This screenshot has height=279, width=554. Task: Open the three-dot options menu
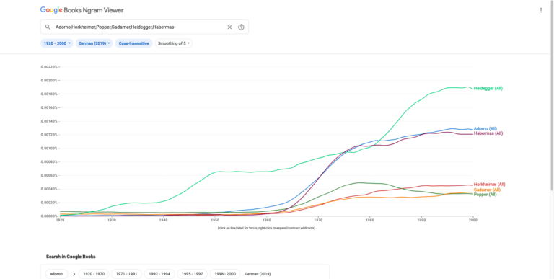click(540, 10)
